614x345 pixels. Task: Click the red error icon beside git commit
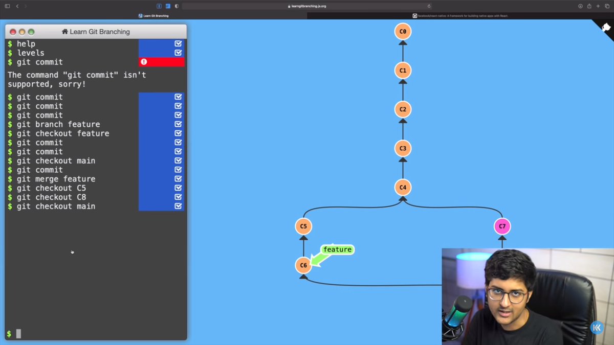pyautogui.click(x=144, y=62)
